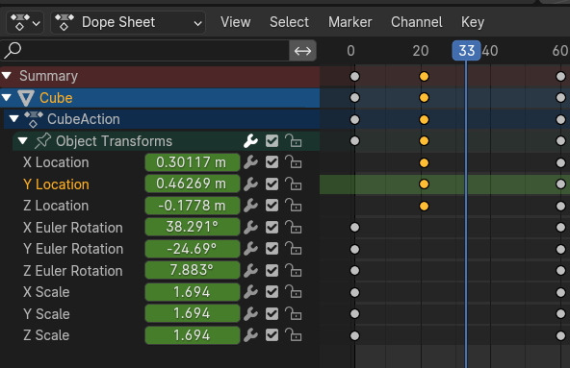The image size is (570, 368).
Task: Toggle mute checkbox for Z Euler Rotation
Action: pyautogui.click(x=272, y=270)
